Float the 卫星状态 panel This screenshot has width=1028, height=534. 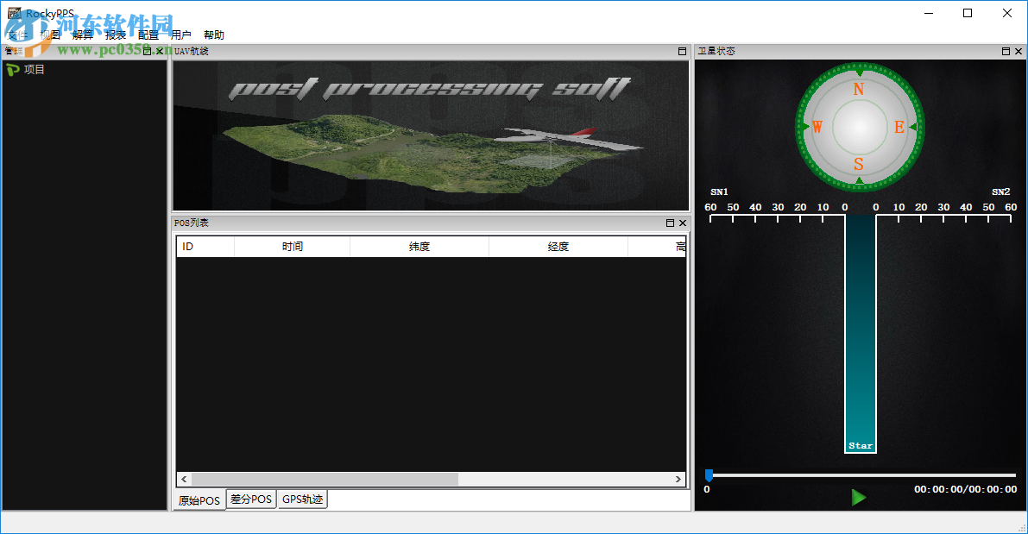1006,51
